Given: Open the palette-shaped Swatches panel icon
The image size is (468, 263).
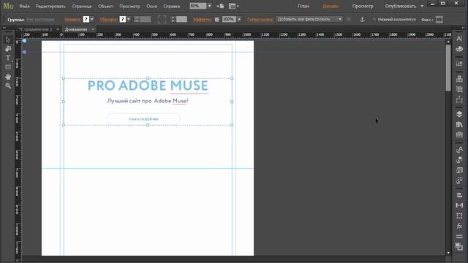Looking at the screenshot, I should coord(459,49).
